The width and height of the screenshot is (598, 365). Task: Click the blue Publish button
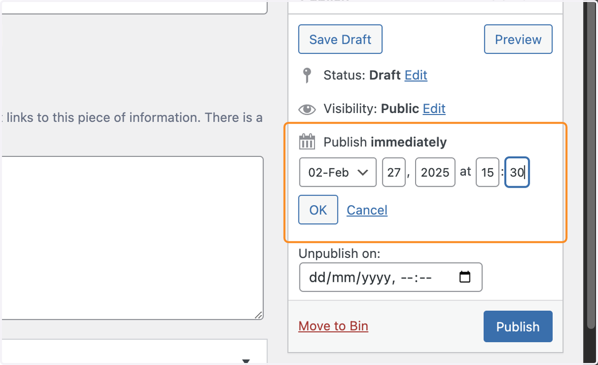[518, 327]
